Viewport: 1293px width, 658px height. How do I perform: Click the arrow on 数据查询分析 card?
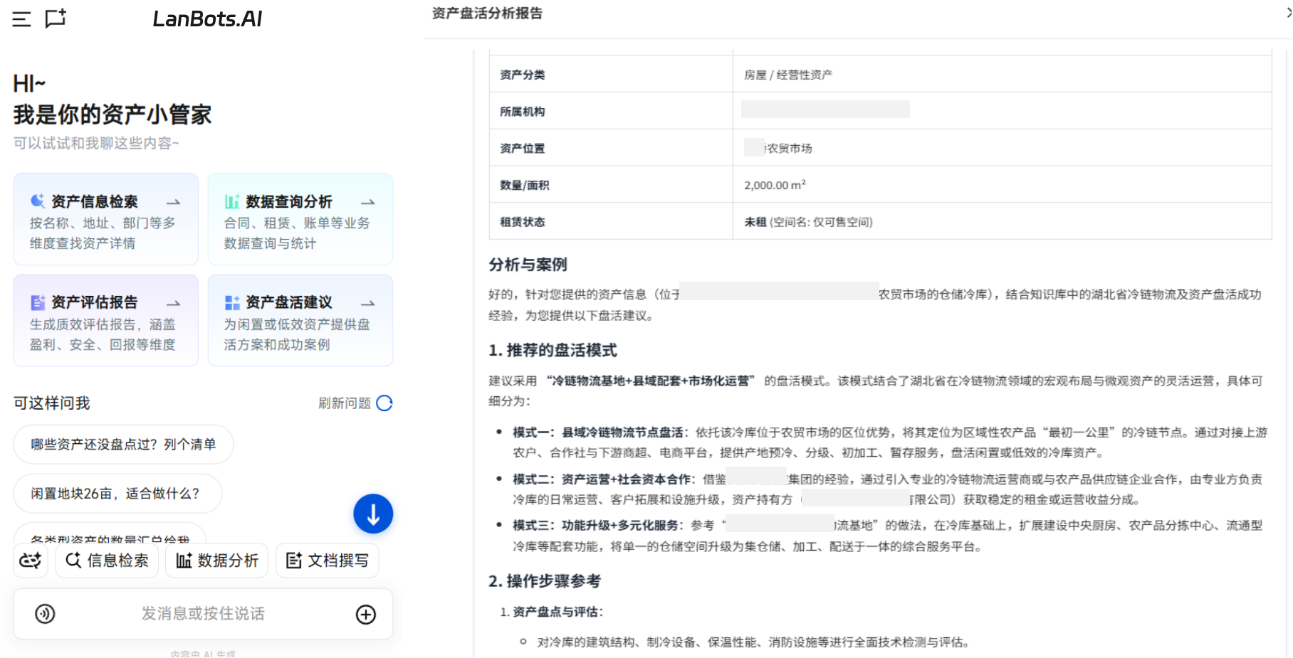[x=367, y=203]
